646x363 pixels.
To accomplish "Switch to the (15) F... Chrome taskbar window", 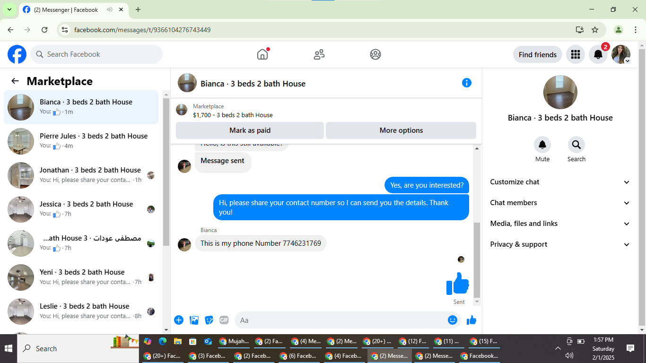I will point(484,341).
